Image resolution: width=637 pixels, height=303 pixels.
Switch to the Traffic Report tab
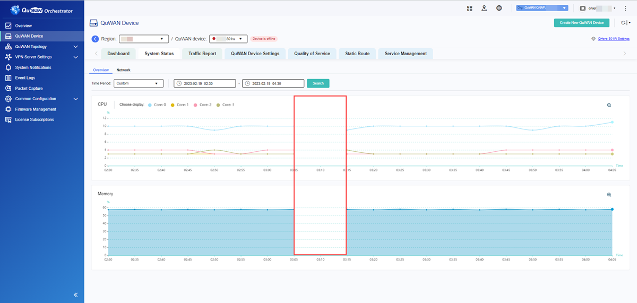click(202, 54)
